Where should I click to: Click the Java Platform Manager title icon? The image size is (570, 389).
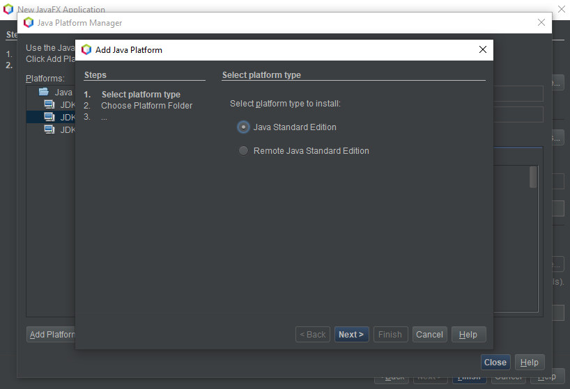29,23
